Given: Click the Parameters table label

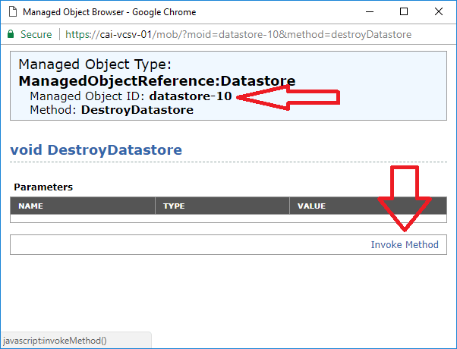Looking at the screenshot, I should (43, 187).
